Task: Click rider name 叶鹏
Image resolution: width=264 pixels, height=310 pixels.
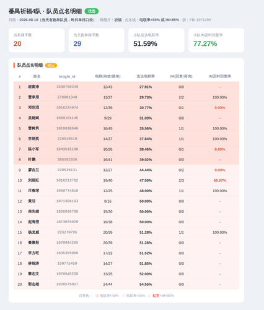Action: 32,159
